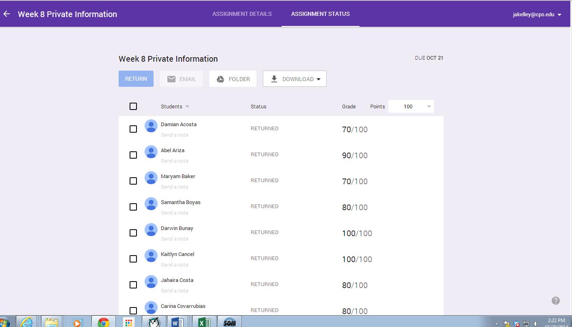
Task: Click the back arrow to leave assignment
Action: [x=6, y=13]
